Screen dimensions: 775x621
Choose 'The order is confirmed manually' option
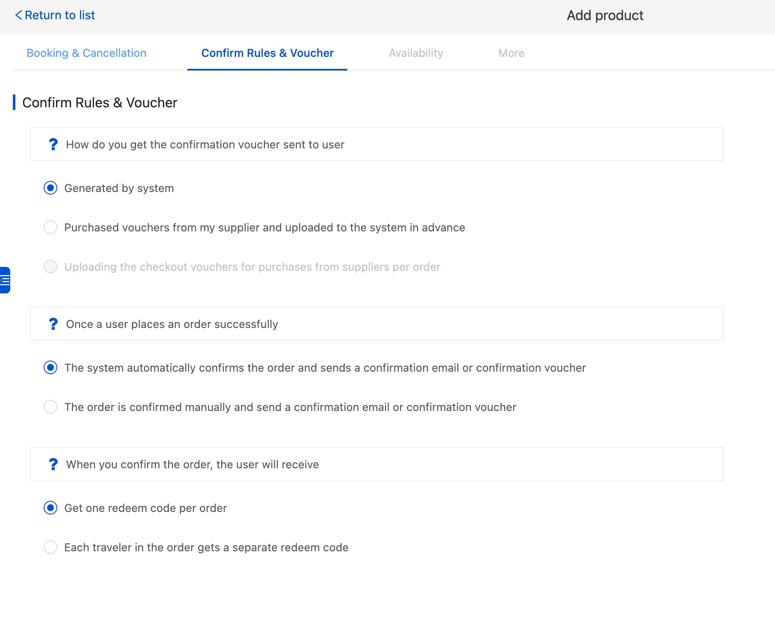tap(50, 407)
